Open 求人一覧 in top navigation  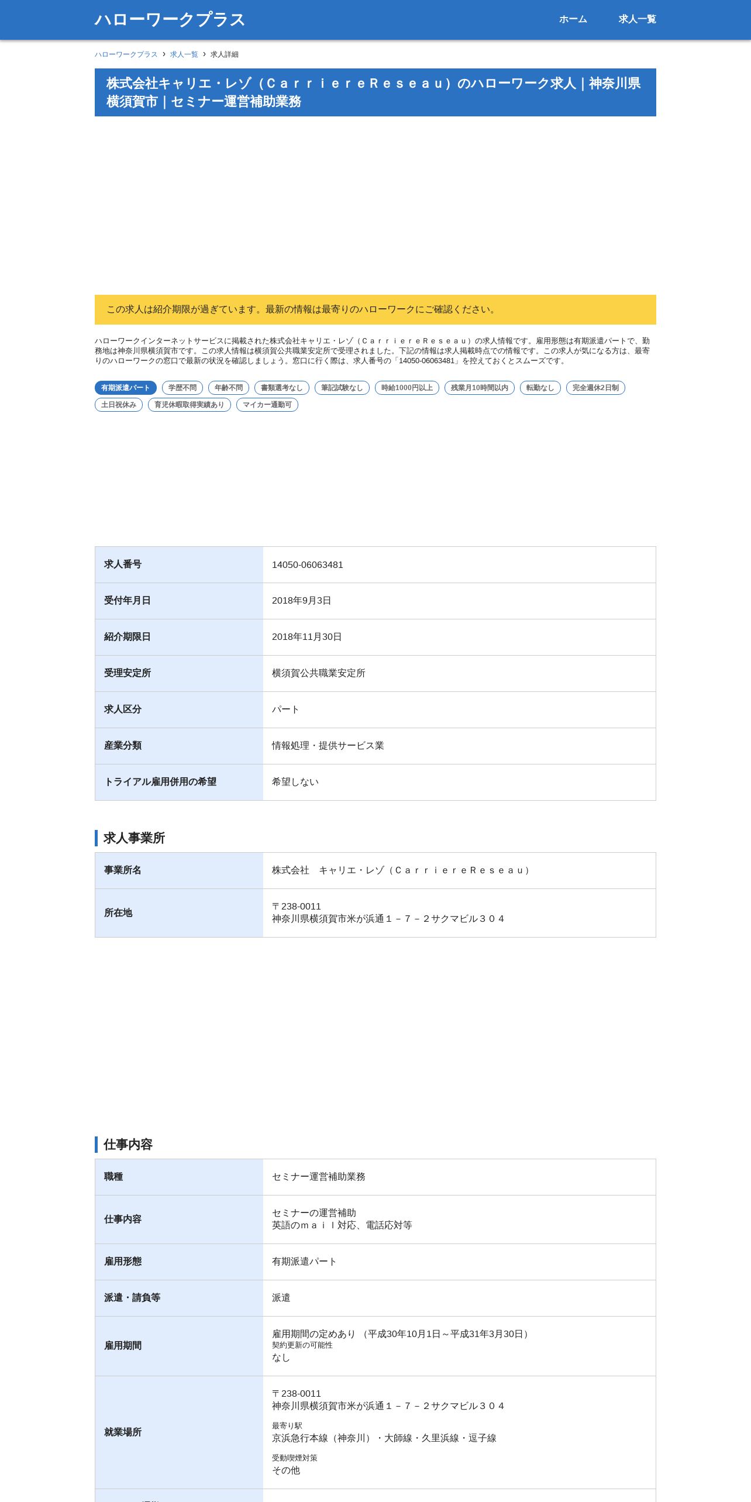(637, 19)
